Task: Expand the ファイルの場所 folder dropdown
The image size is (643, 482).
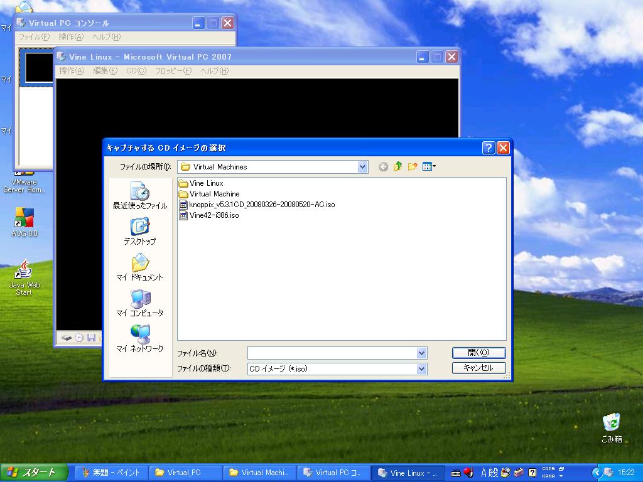Action: pos(362,167)
